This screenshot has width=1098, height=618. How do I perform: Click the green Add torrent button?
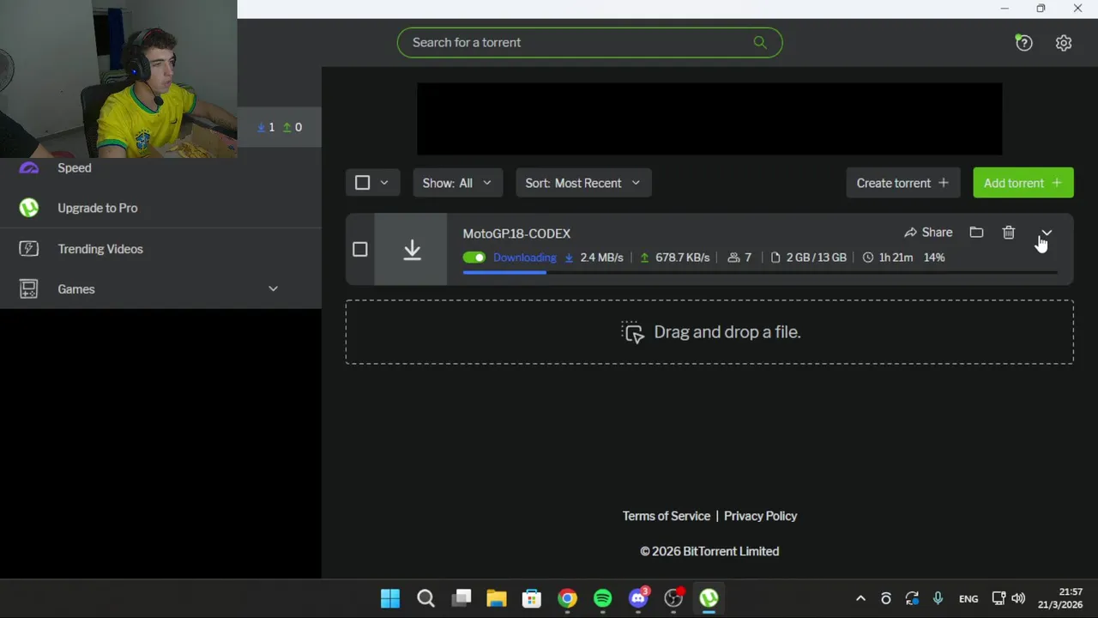click(x=1023, y=183)
